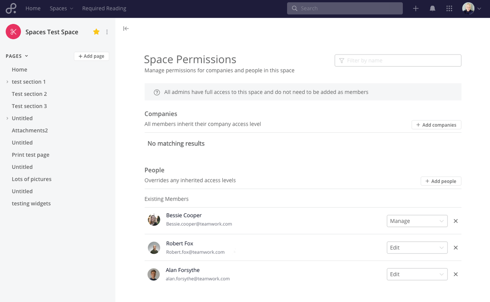
Task: Click the red Spaces Test Space icon
Action: 13,32
